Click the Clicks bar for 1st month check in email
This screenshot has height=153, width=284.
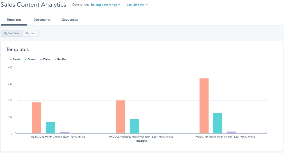[x=232, y=132]
